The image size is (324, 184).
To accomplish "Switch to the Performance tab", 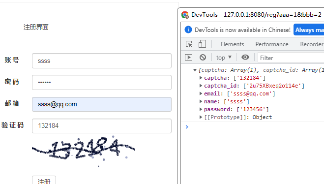I will [272, 44].
